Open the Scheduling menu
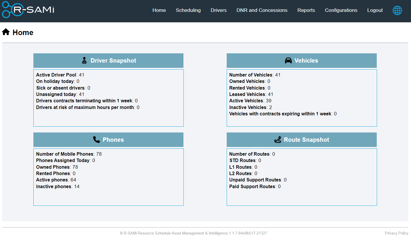This screenshot has width=411, height=240. [x=188, y=10]
